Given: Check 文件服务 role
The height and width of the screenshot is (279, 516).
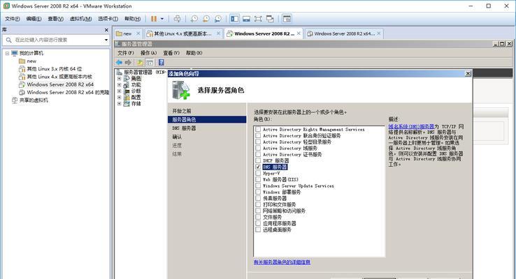Looking at the screenshot, I should click(x=258, y=217).
